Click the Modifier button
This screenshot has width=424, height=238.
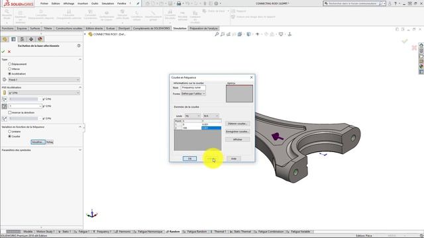(x=38, y=142)
